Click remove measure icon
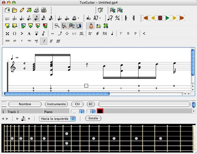This screenshot has width=197, height=154. click(15, 26)
